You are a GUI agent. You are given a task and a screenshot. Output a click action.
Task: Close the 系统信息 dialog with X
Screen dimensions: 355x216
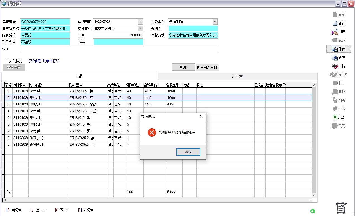(x=202, y=117)
